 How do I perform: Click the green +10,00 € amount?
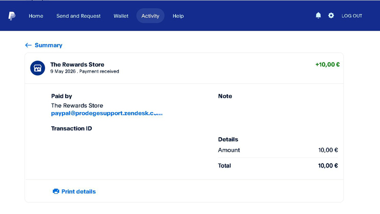point(327,64)
